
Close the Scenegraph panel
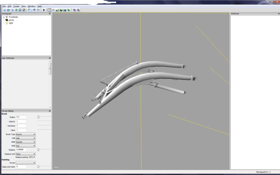[x=50, y=14]
